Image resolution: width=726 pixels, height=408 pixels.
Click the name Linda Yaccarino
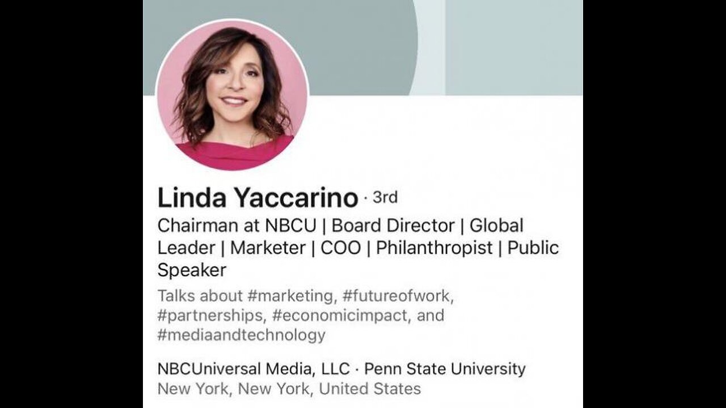[258, 198]
